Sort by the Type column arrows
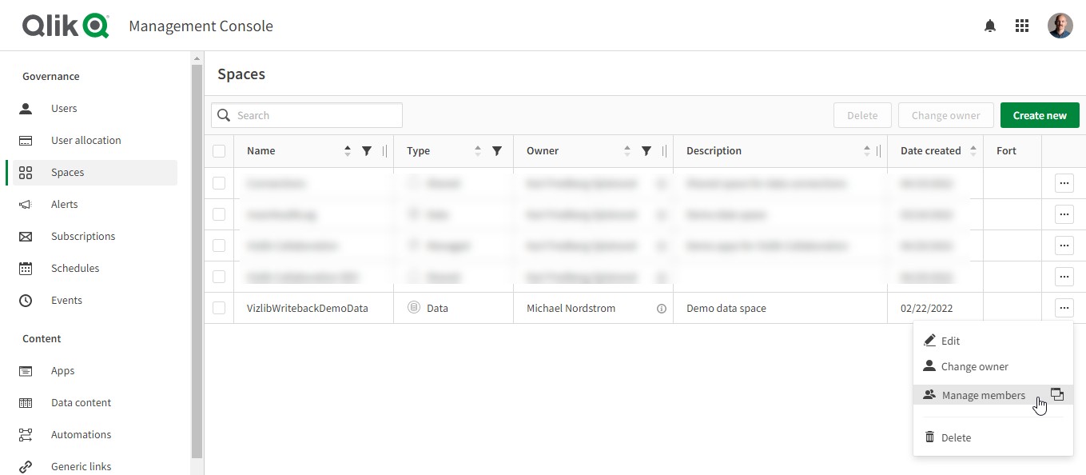The height and width of the screenshot is (475, 1086). pyautogui.click(x=478, y=150)
